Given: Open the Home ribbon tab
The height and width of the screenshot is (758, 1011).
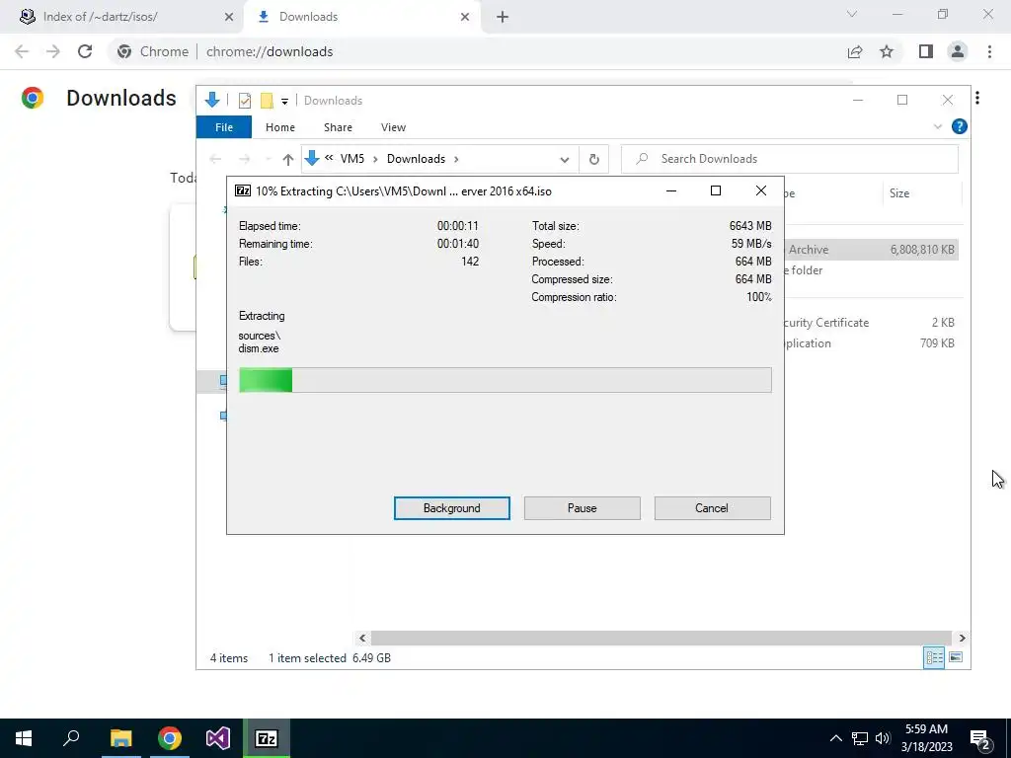Looking at the screenshot, I should 279,127.
